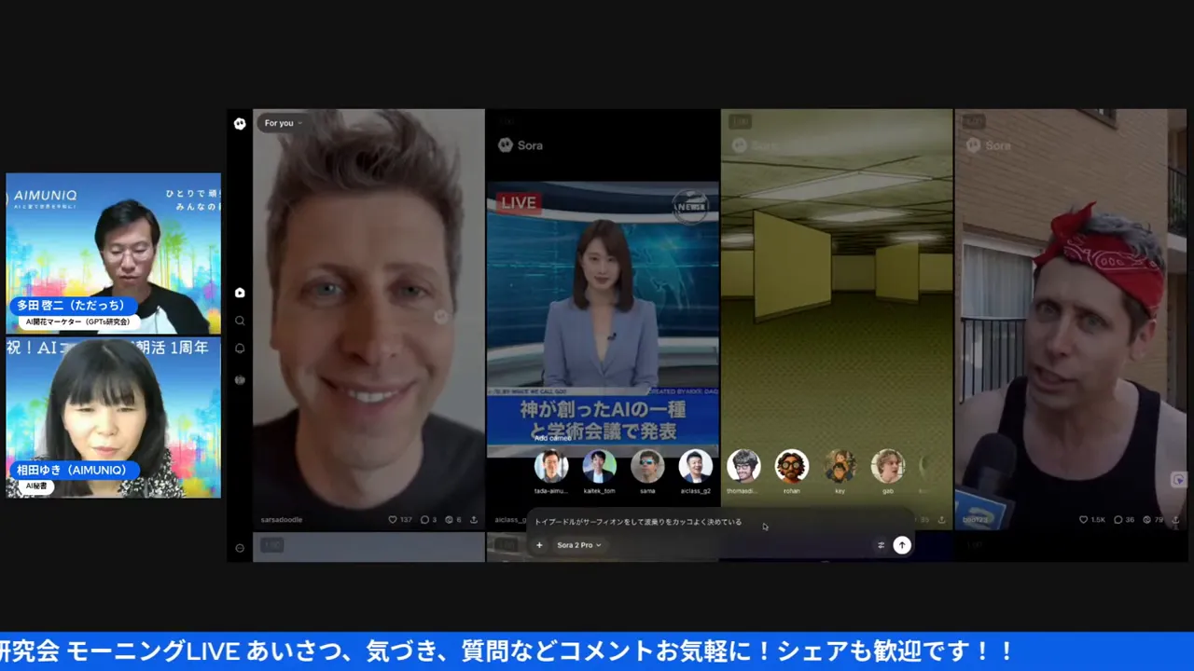
Task: Open comments on the sarsadoodle video
Action: tap(424, 520)
